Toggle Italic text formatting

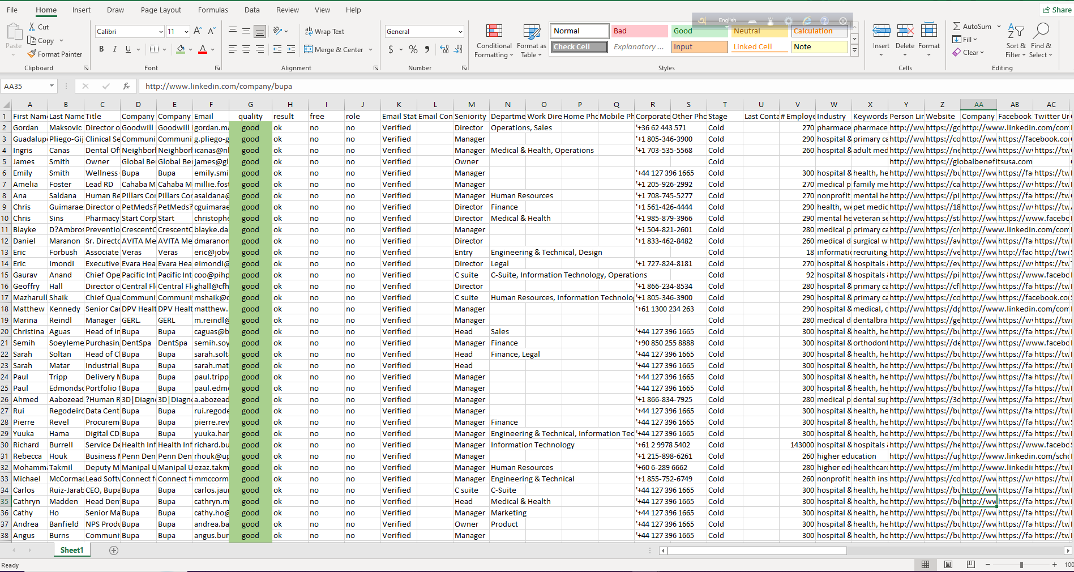115,49
